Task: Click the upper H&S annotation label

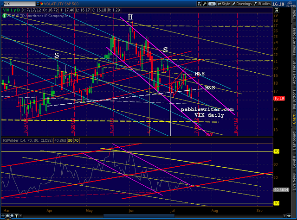Action: 200,74
